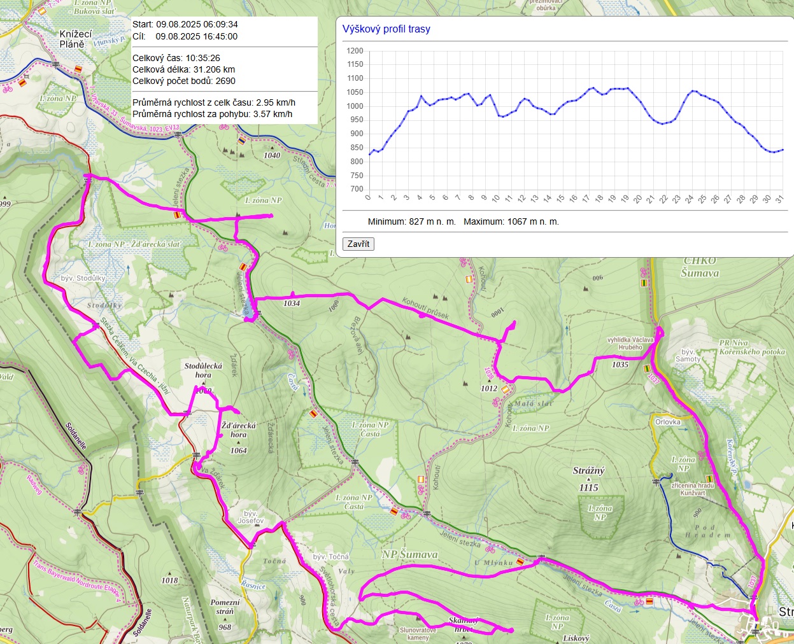794x644 pixels.
Task: Click the Stodůlecká hora label
Action: coord(203,370)
